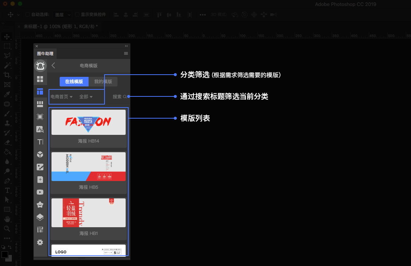The height and width of the screenshot is (266, 411).
Task: Go back with the left chevron arrow
Action: (x=53, y=65)
